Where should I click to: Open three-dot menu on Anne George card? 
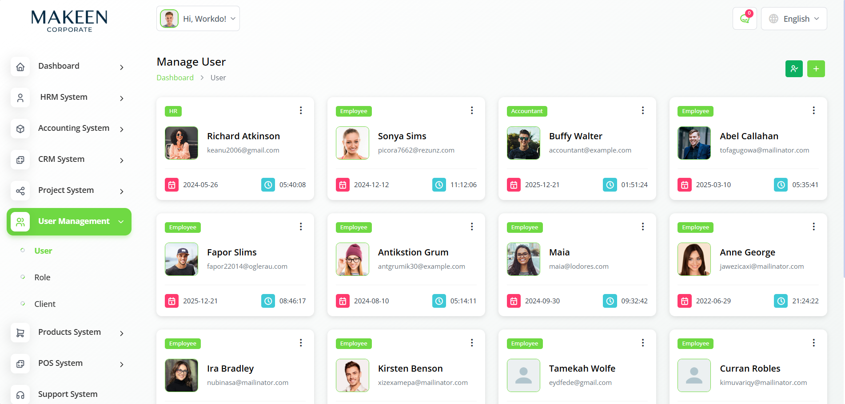click(x=813, y=227)
